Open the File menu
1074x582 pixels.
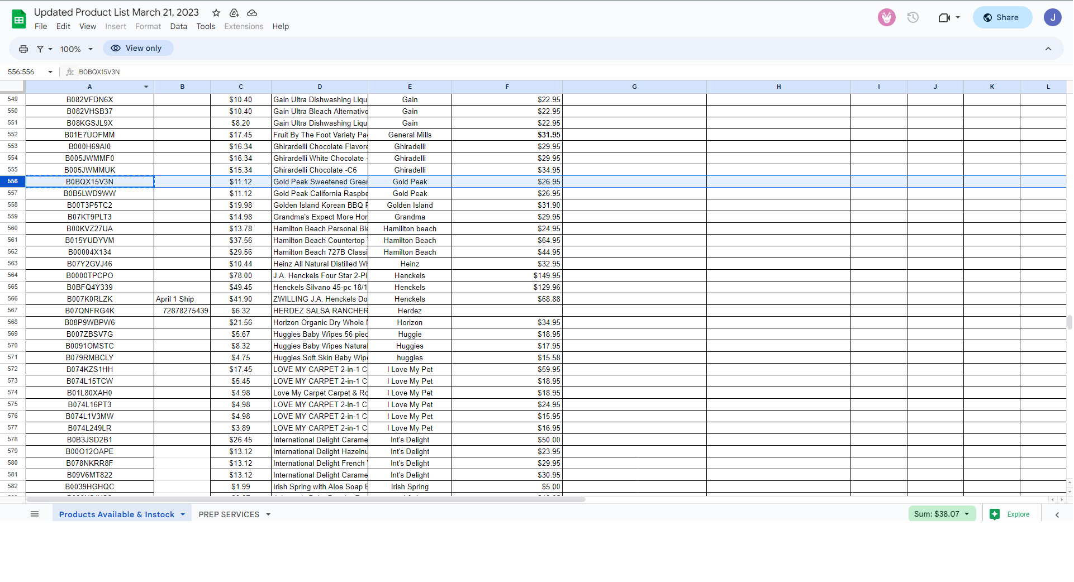point(41,26)
